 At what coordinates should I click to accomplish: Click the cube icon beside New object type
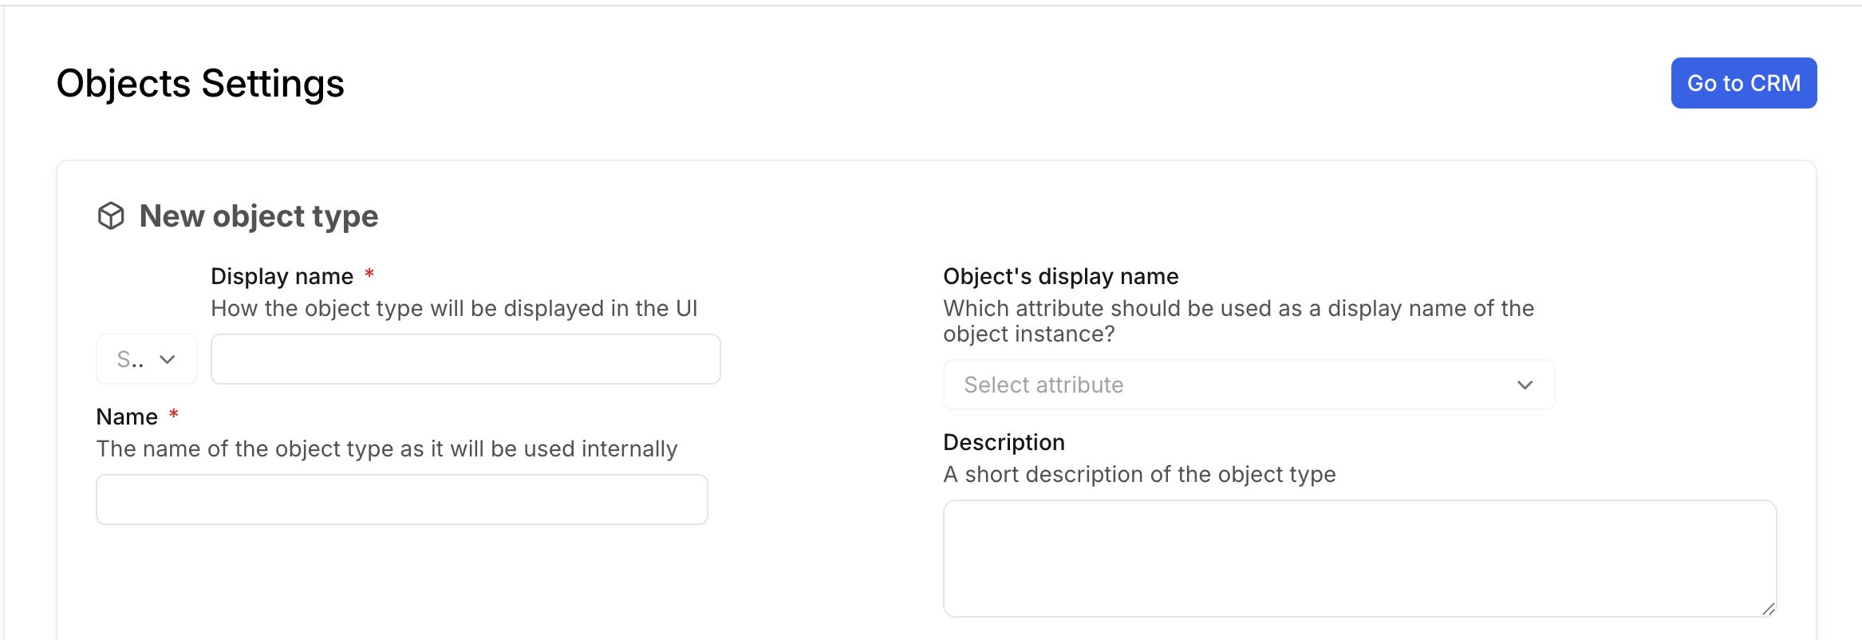click(x=111, y=215)
